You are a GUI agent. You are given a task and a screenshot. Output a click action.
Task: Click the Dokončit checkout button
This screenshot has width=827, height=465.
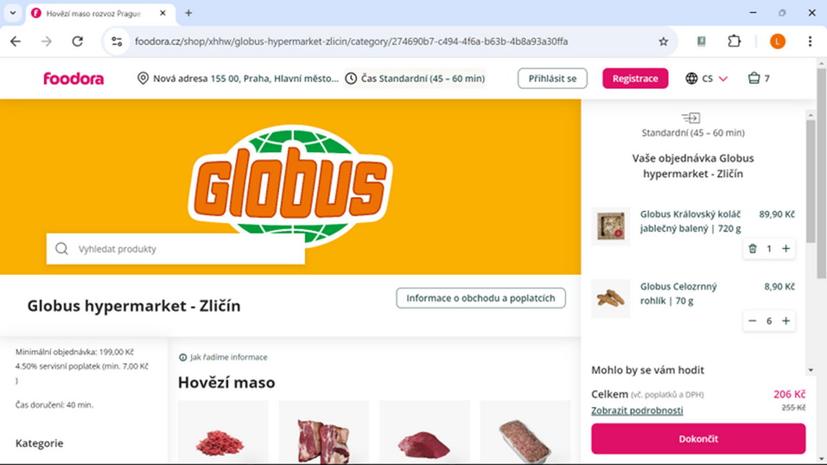pyautogui.click(x=698, y=438)
